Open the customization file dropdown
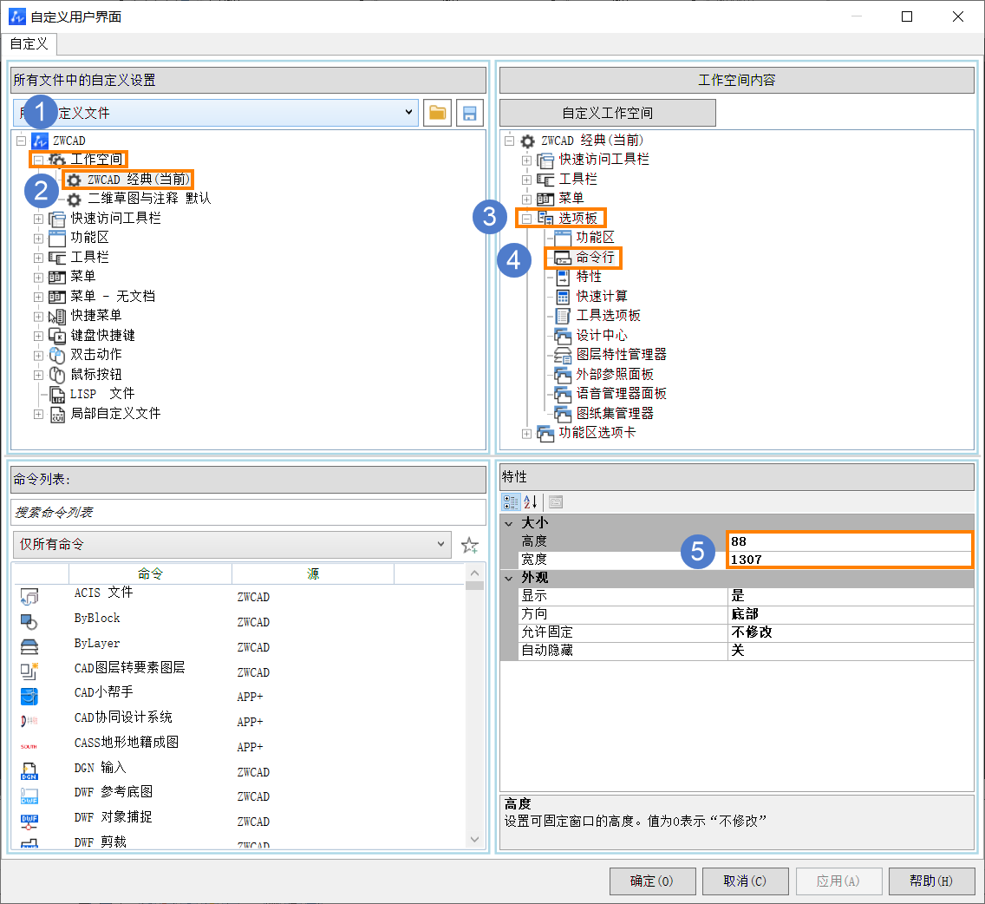Image resolution: width=985 pixels, height=904 pixels. point(408,113)
